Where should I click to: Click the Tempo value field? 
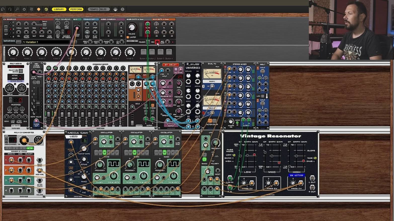point(103,9)
